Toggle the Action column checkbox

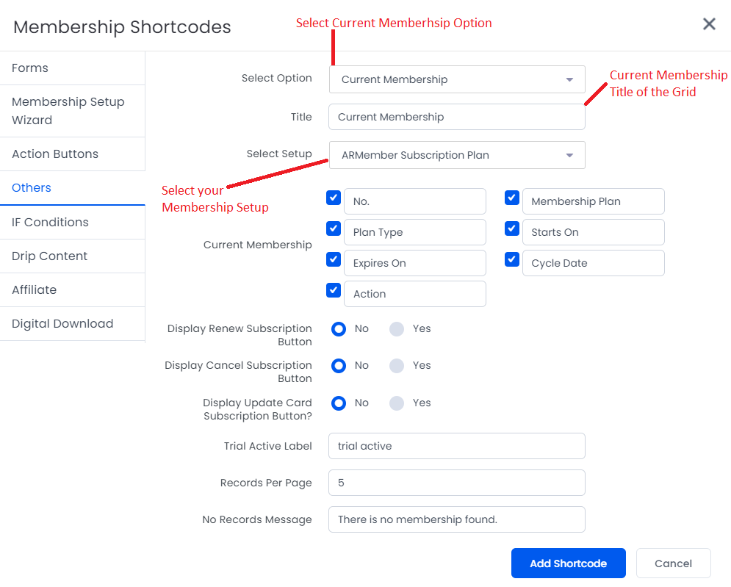pos(334,290)
